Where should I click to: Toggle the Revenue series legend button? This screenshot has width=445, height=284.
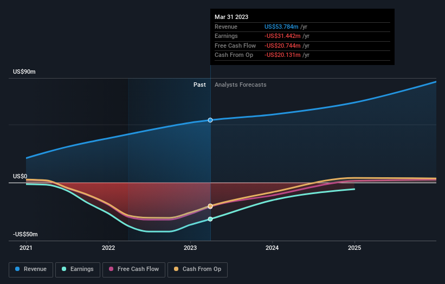point(31,269)
